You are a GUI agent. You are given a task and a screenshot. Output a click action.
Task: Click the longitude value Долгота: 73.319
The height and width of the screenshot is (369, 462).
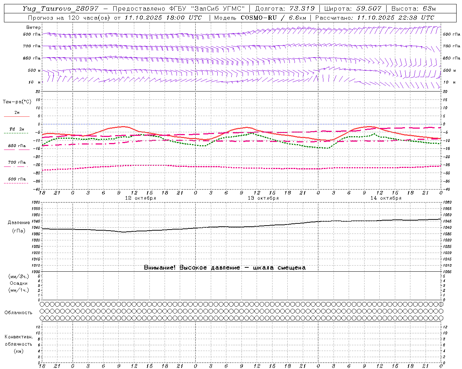click(285, 9)
